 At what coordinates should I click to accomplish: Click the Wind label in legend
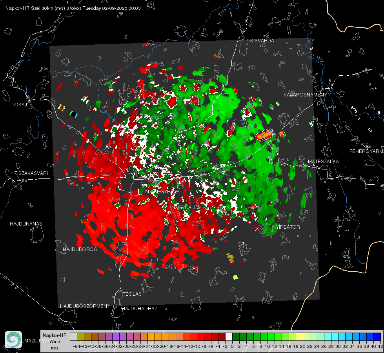(x=55, y=341)
